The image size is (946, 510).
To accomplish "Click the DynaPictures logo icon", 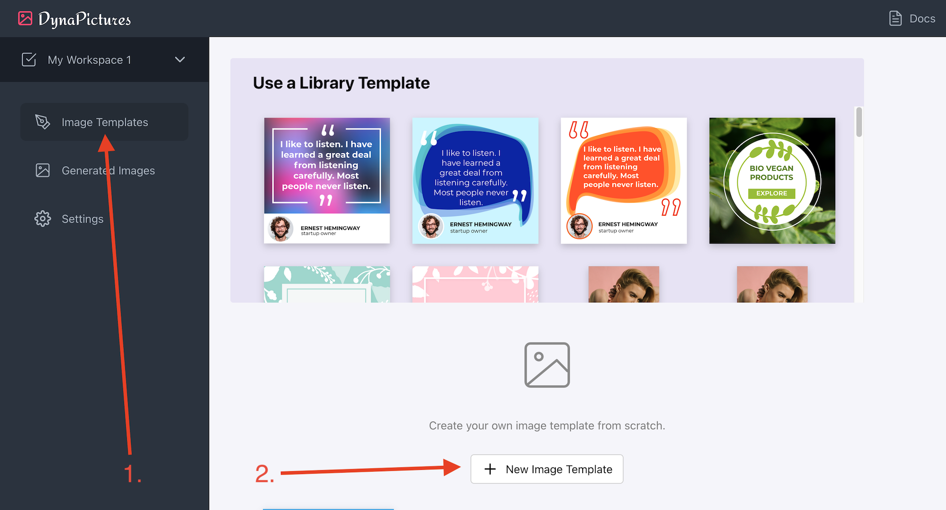I will 25,18.
